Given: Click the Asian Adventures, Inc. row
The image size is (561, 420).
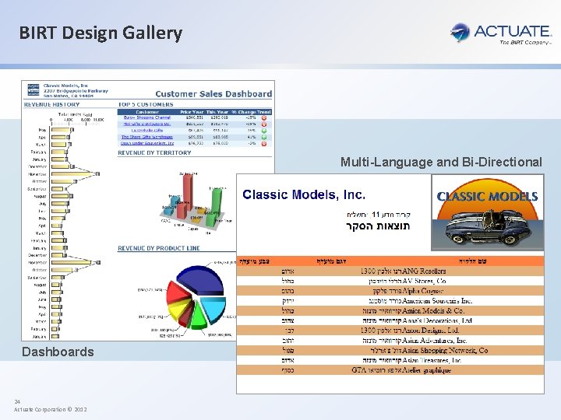Looking at the screenshot, I should pyautogui.click(x=390, y=341).
